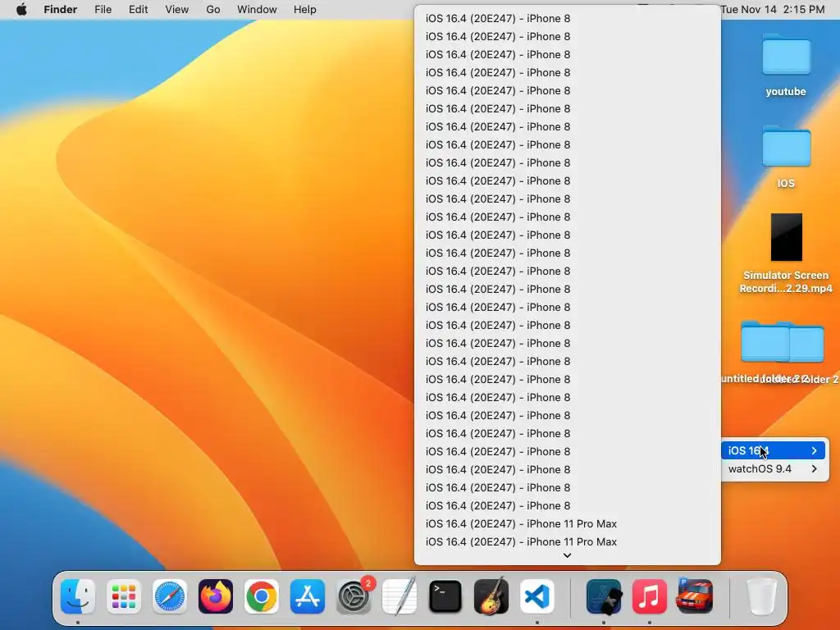
Task: Open the Edit menu
Action: point(138,10)
